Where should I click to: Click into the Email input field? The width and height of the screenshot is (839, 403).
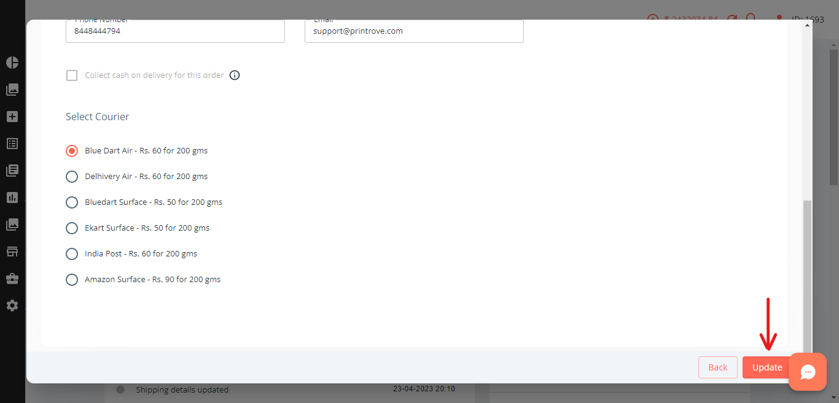[414, 31]
